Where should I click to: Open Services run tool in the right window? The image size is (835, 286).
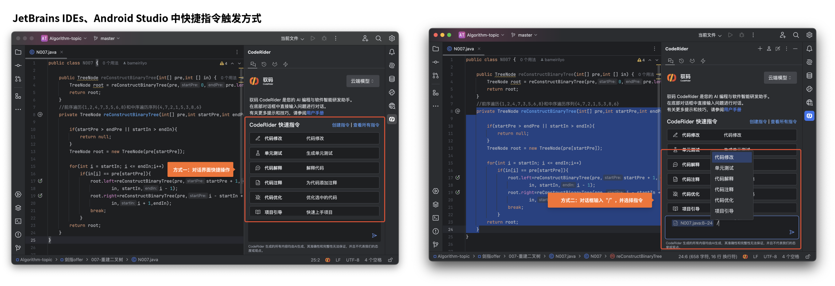436,191
